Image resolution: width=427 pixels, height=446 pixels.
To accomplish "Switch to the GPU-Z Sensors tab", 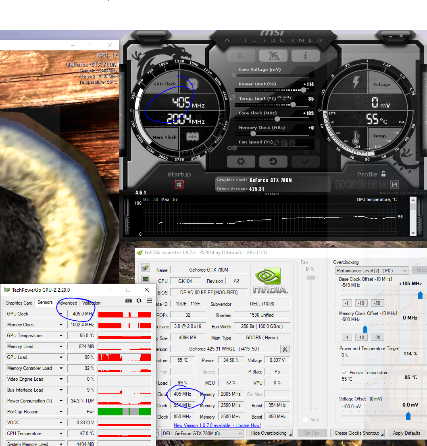I will pos(45,302).
